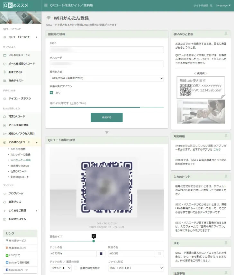Screen dimensions: 234x275
Task: Open お役立ちコラム page
Action: click(17, 219)
